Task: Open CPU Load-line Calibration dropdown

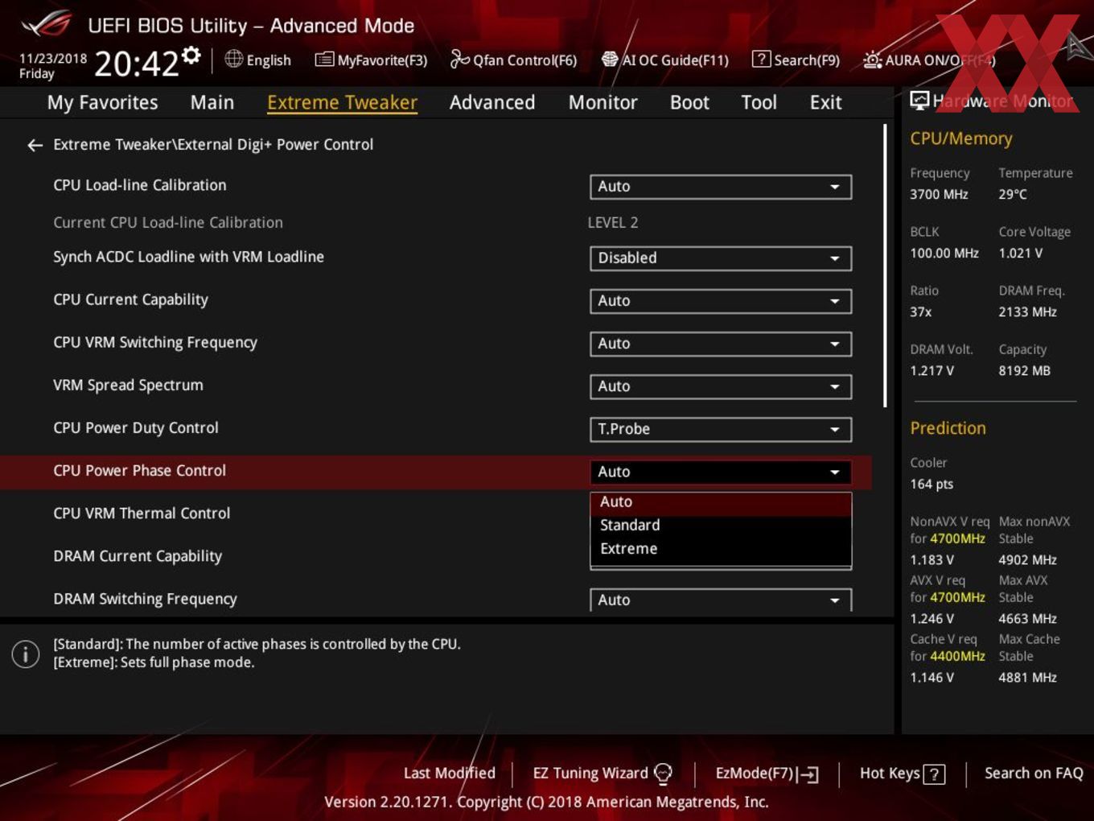Action: click(x=721, y=187)
